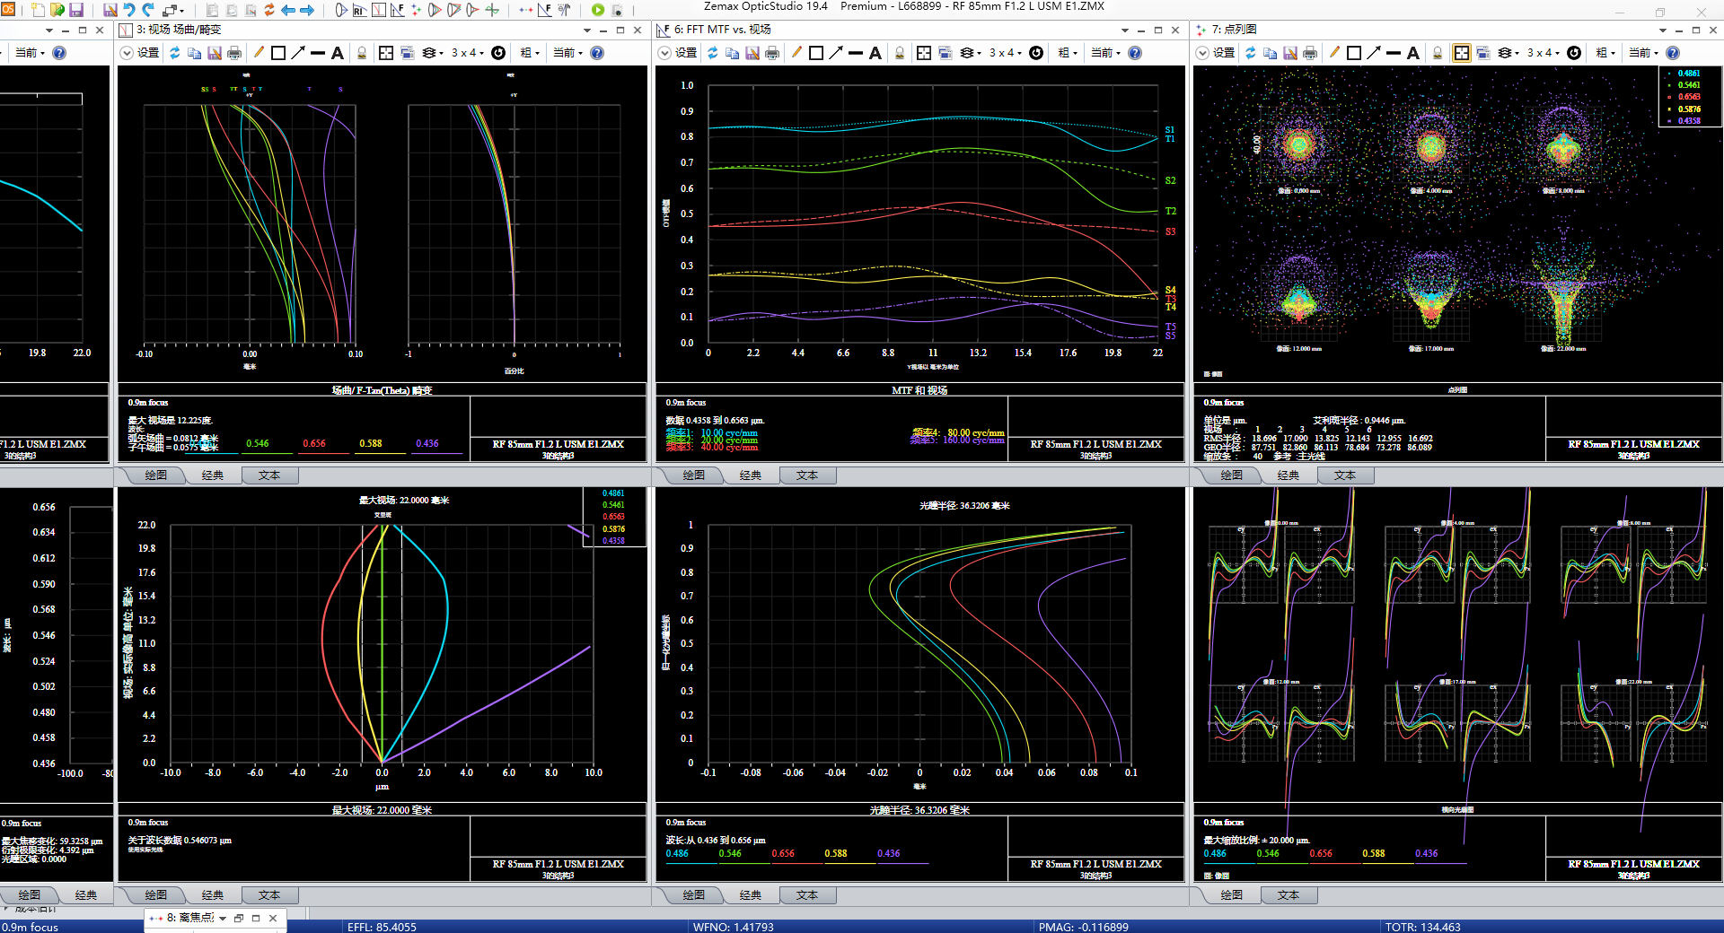Toggle lock on spot diagram window

(1437, 53)
